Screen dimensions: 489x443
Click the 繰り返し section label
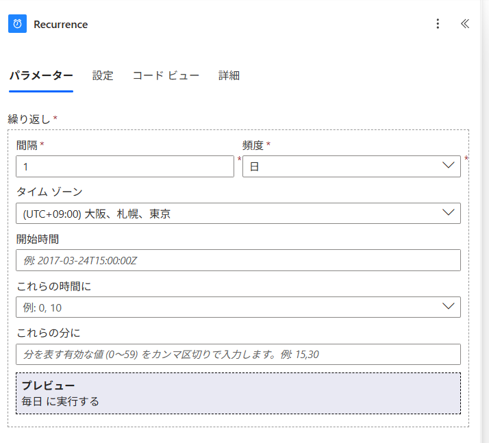coord(29,119)
